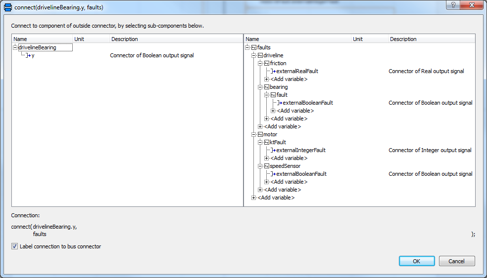
Task: Open the dialog Help question mark button
Action: click(x=453, y=5)
